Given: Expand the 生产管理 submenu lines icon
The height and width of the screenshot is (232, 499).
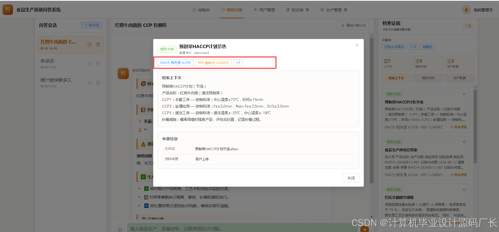Looking at the screenshot, I should pyautogui.click(x=346, y=10).
